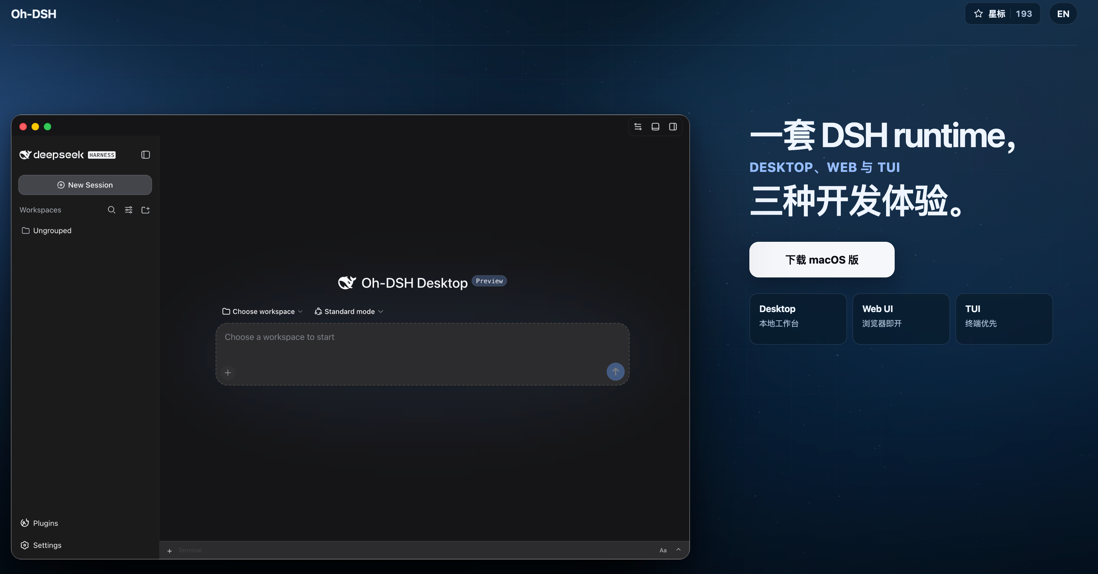This screenshot has width=1098, height=574.
Task: Toggle the bottom panel layout icon
Action: pyautogui.click(x=655, y=127)
